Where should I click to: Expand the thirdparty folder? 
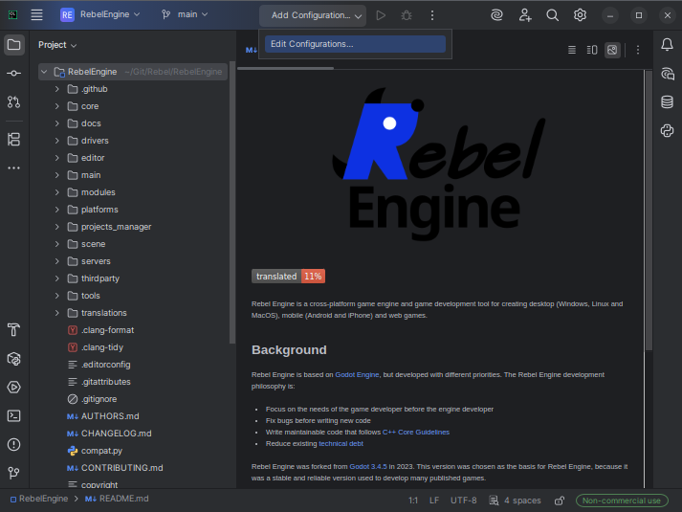coord(57,278)
